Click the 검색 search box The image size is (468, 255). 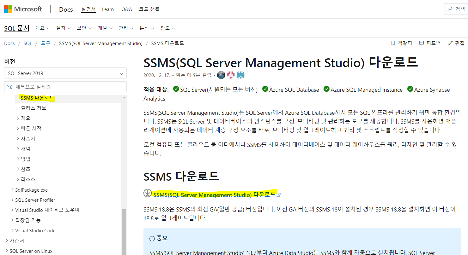coord(456,9)
